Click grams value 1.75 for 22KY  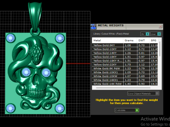[128, 65]
